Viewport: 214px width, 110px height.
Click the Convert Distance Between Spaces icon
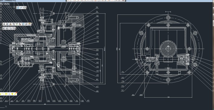[x=29, y=24]
